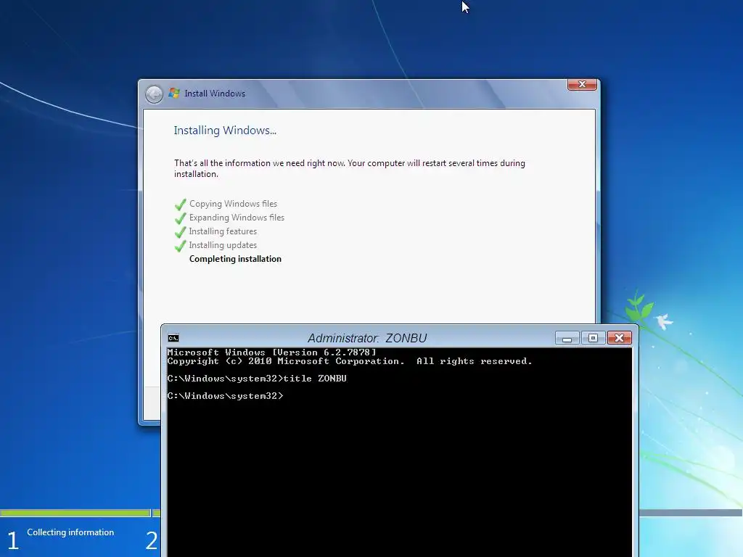The height and width of the screenshot is (557, 743).
Task: Click the stage number 1 at bottom
Action: [13, 540]
